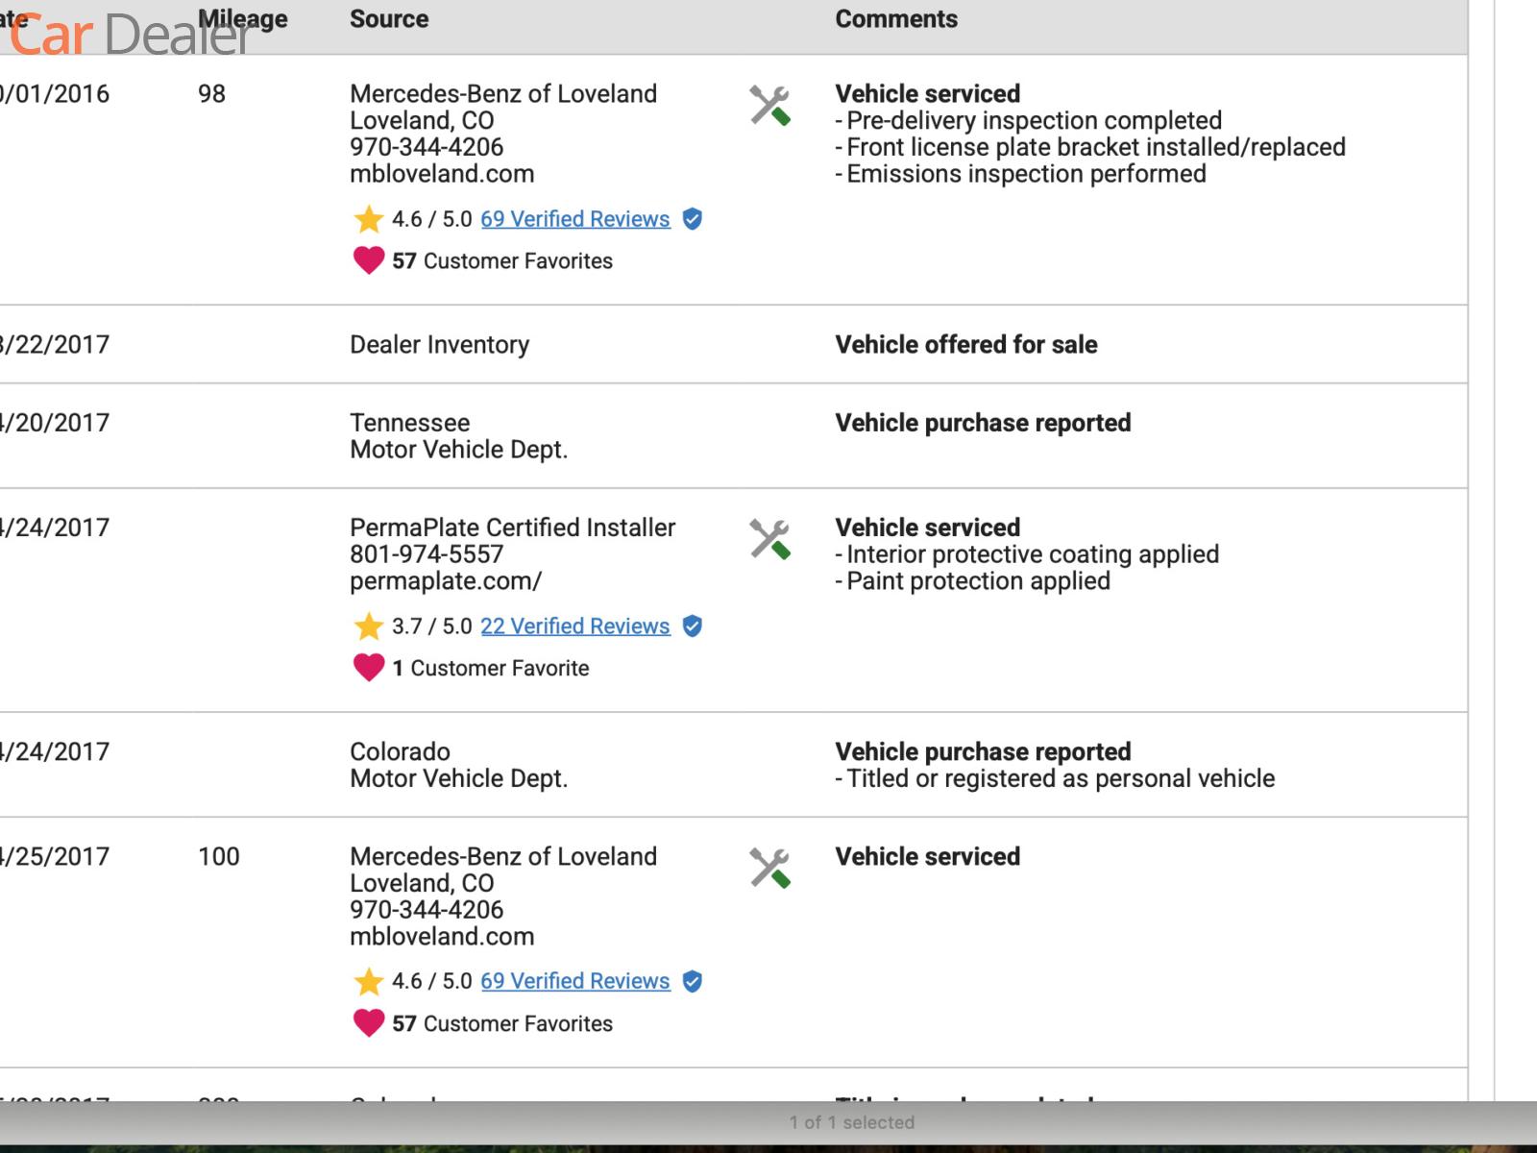The width and height of the screenshot is (1537, 1153).
Task: Click the Mileage column header
Action: 242,19
